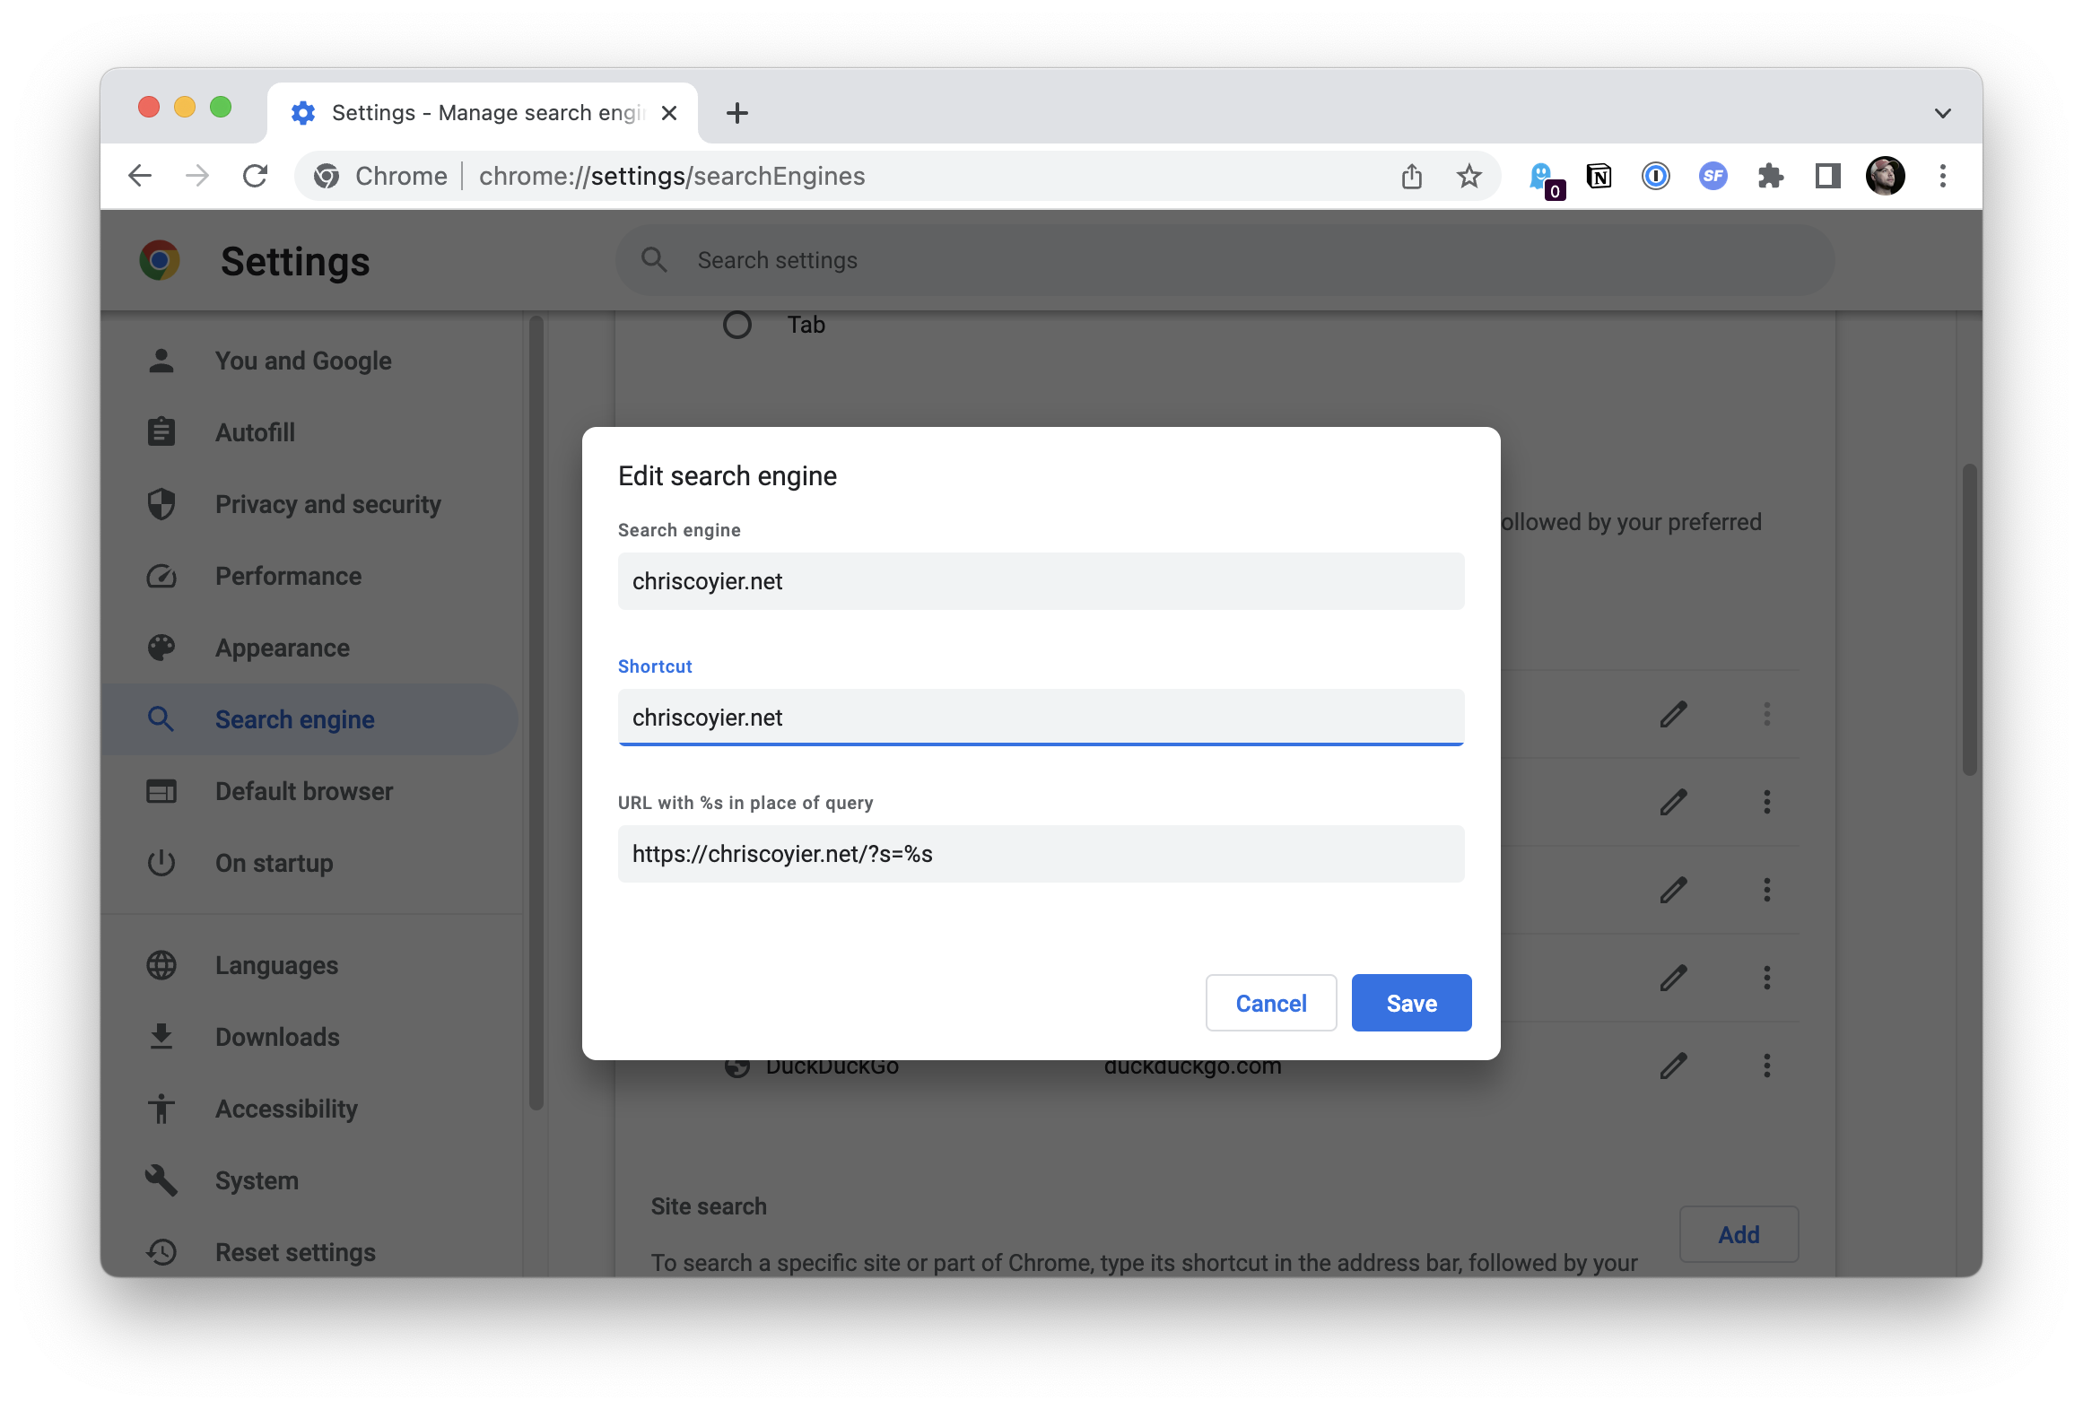Viewport: 2083px width, 1410px height.
Task: Open On startup section
Action: [310, 863]
